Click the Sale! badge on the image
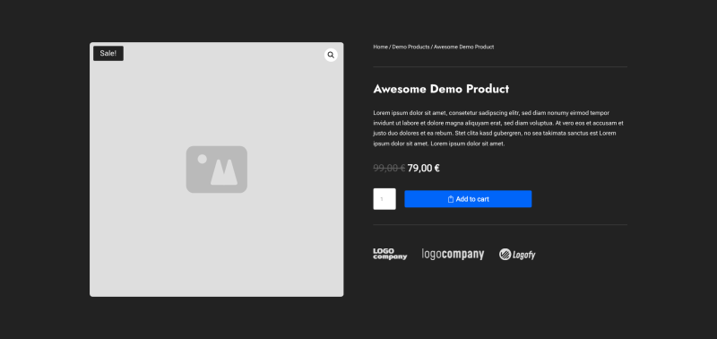The width and height of the screenshot is (717, 339). point(108,54)
